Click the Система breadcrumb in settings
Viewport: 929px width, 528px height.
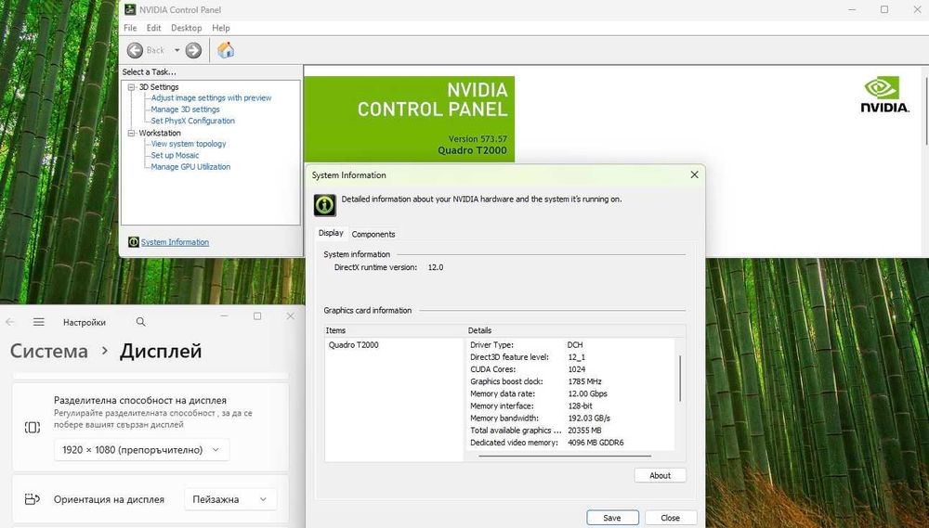[x=49, y=351]
